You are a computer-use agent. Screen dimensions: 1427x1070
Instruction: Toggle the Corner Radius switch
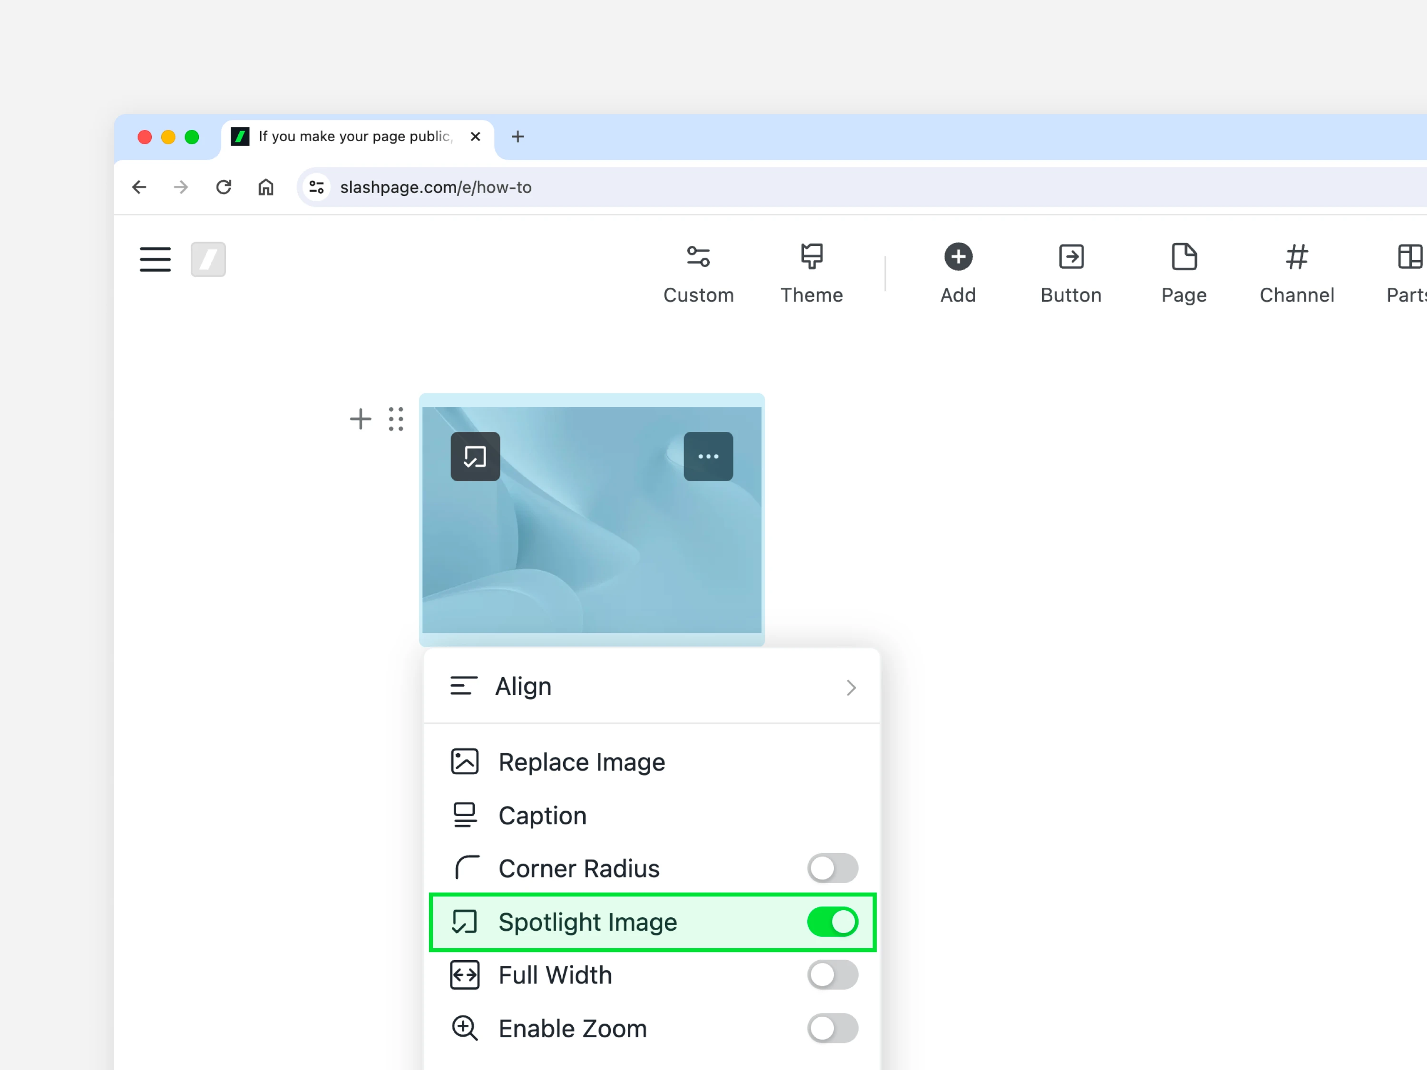832,868
